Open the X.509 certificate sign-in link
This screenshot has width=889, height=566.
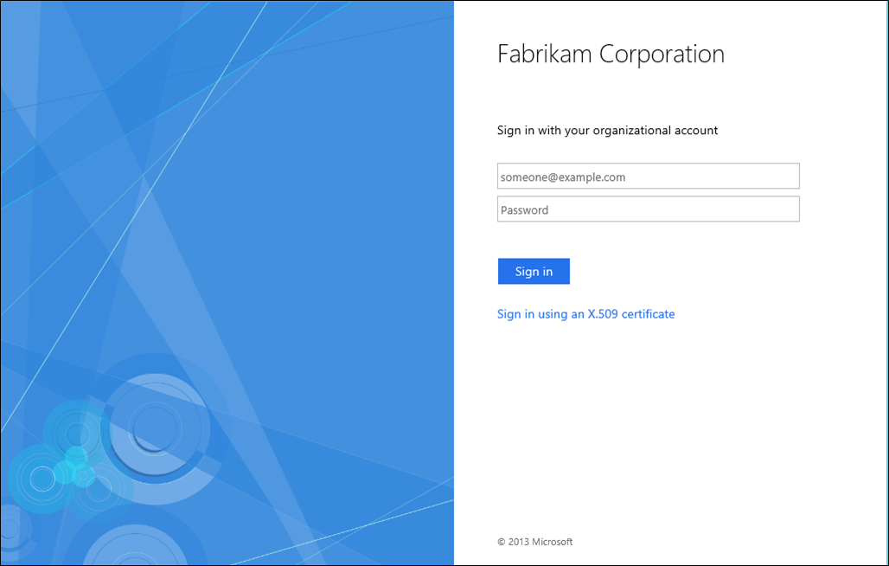585,314
